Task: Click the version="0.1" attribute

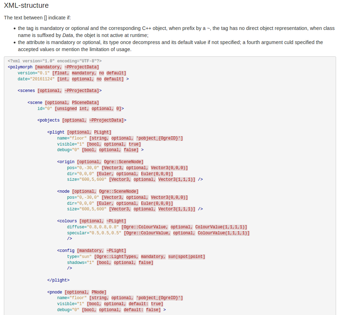Action: click(34, 73)
